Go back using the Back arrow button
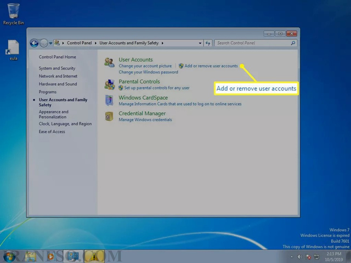 click(34, 43)
